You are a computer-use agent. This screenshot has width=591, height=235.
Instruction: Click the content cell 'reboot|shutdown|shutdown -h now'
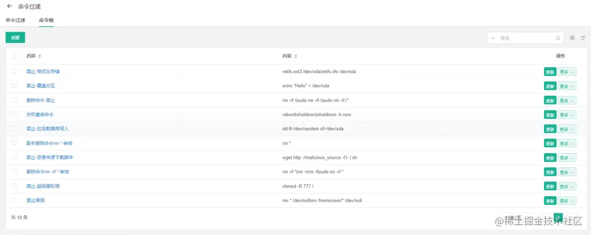pos(317,115)
